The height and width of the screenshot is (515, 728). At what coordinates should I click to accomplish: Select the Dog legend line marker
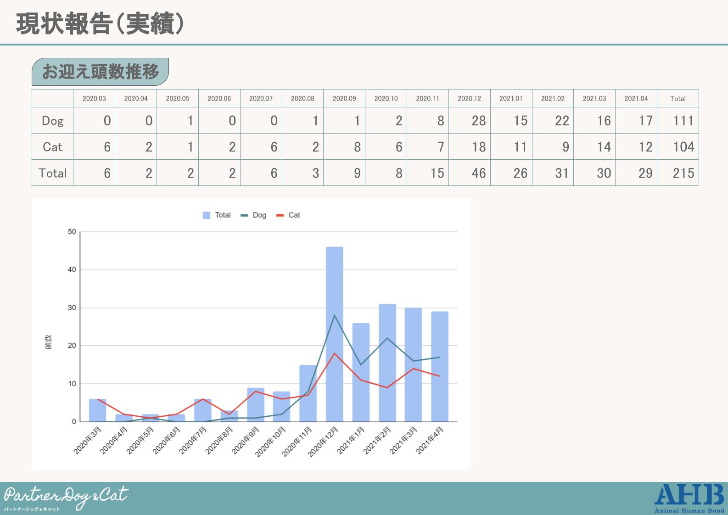tap(244, 215)
